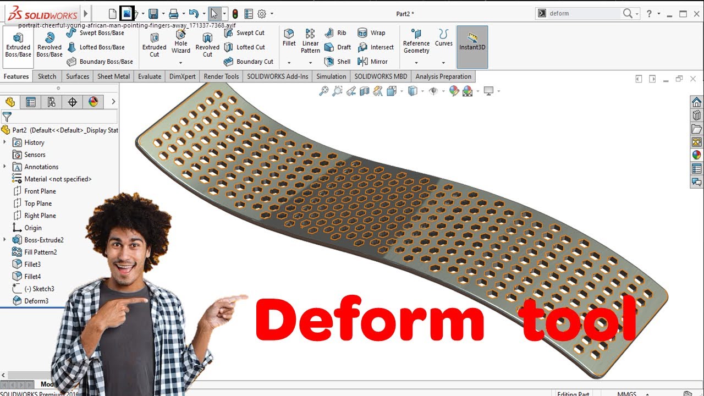
Task: Select Boundary Boss/Base feature
Action: coord(100,62)
